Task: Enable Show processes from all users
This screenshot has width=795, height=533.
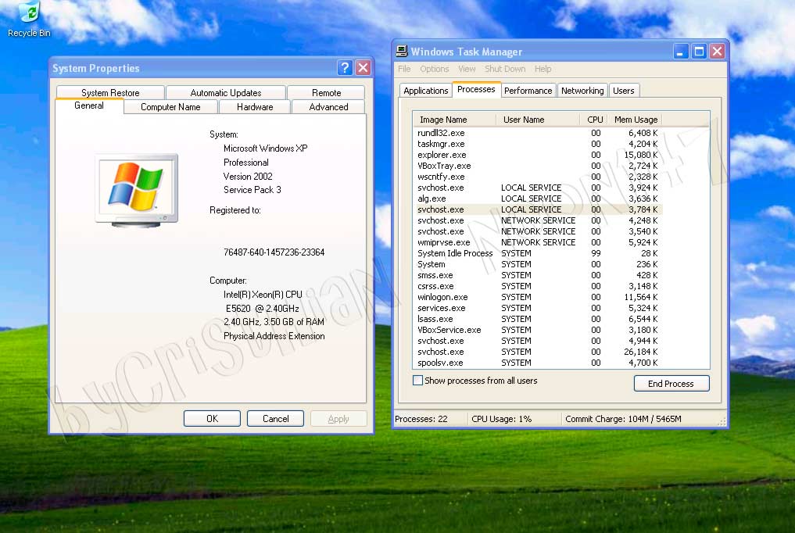Action: (x=417, y=381)
